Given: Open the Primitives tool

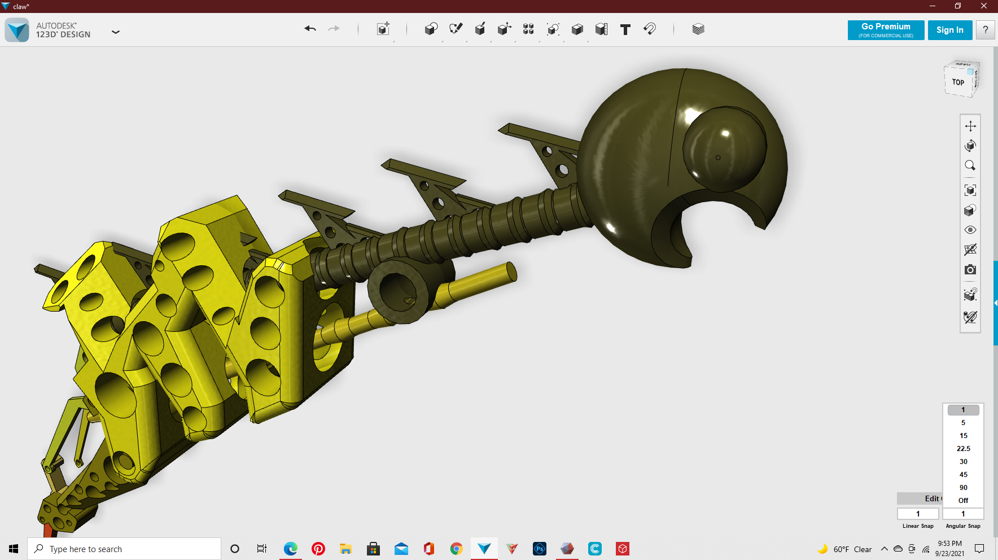Looking at the screenshot, I should pyautogui.click(x=431, y=29).
